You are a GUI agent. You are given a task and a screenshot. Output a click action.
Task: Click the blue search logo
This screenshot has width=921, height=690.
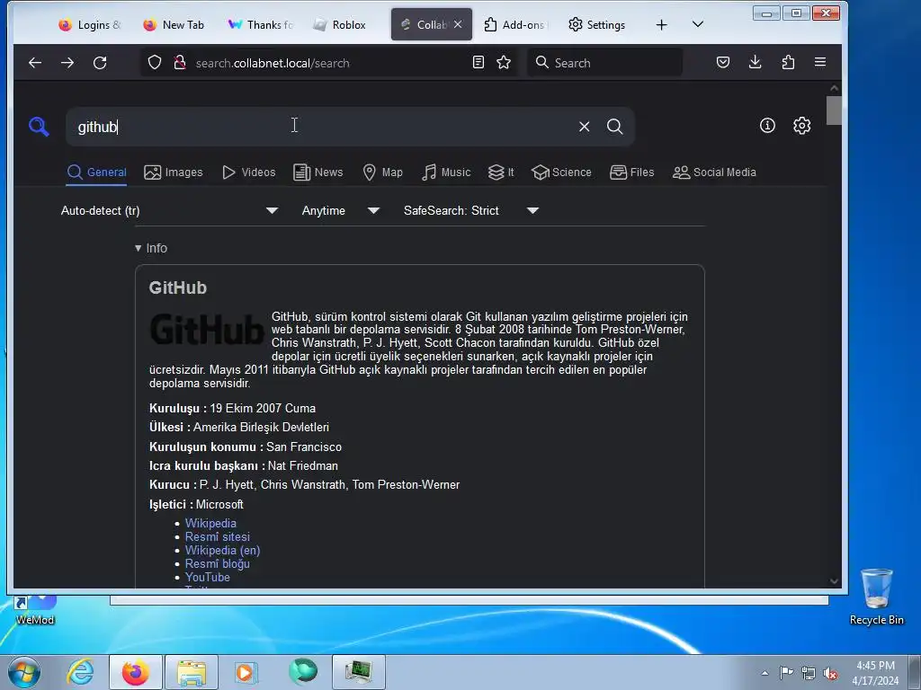click(39, 127)
